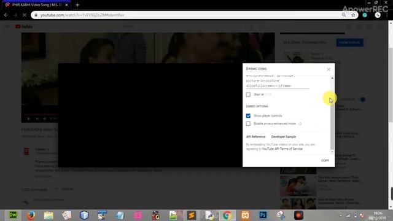This screenshot has width=393, height=221.
Task: Go back using browser back arrow
Action: (6, 15)
